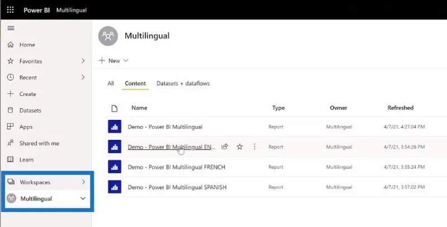The image size is (447, 227).
Task: Click refreshed time 4/7/21, 4:27:04 PM
Action: [x=404, y=127]
